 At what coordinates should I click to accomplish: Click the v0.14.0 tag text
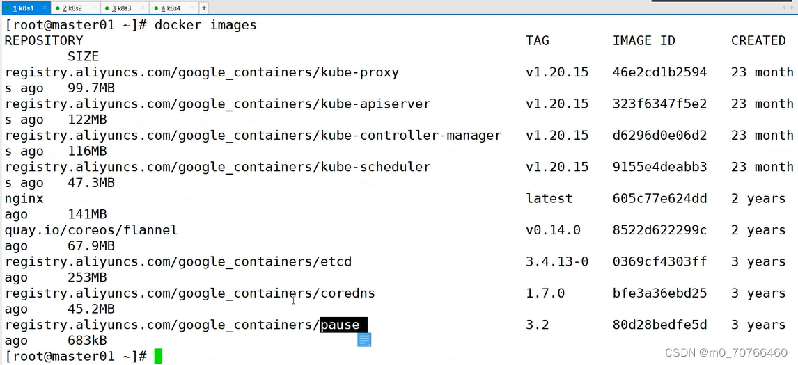(553, 230)
